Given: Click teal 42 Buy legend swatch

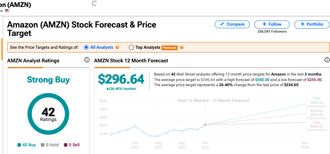Looking at the screenshot, I should point(19,145).
